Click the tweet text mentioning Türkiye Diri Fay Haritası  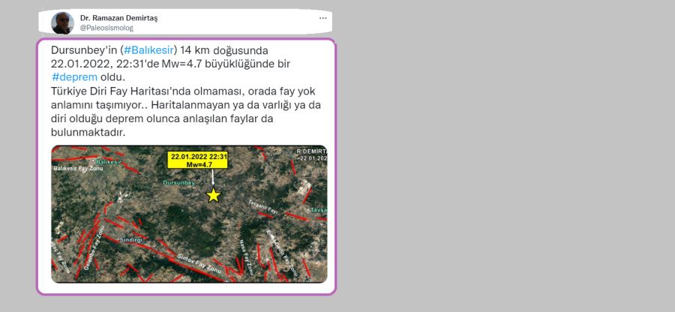[x=186, y=112]
